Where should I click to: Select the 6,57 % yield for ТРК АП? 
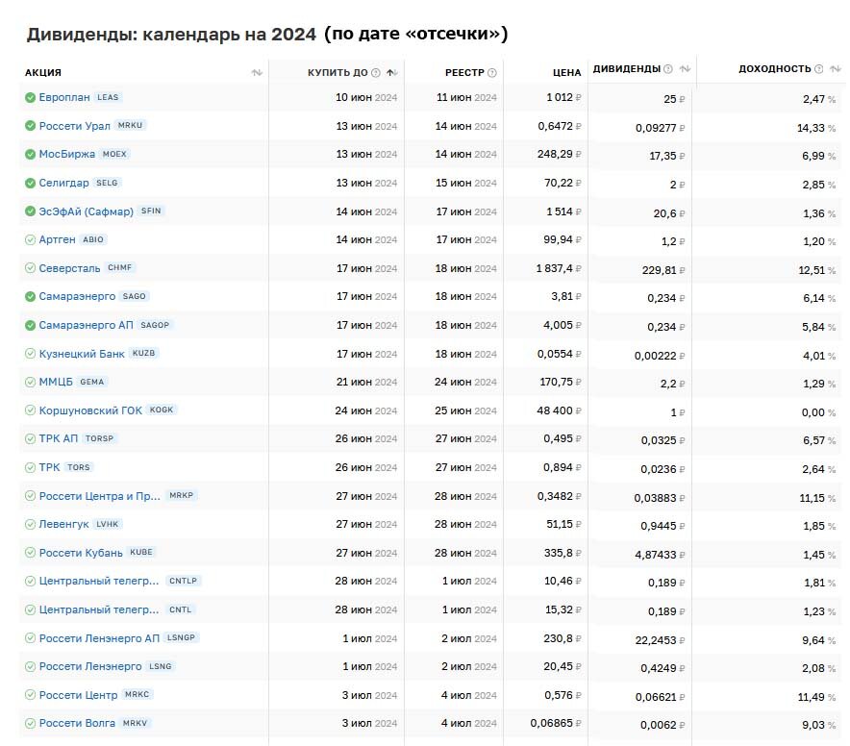pos(819,440)
